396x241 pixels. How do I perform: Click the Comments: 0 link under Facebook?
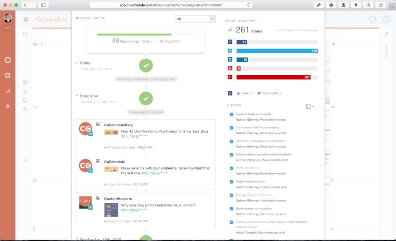(270, 93)
